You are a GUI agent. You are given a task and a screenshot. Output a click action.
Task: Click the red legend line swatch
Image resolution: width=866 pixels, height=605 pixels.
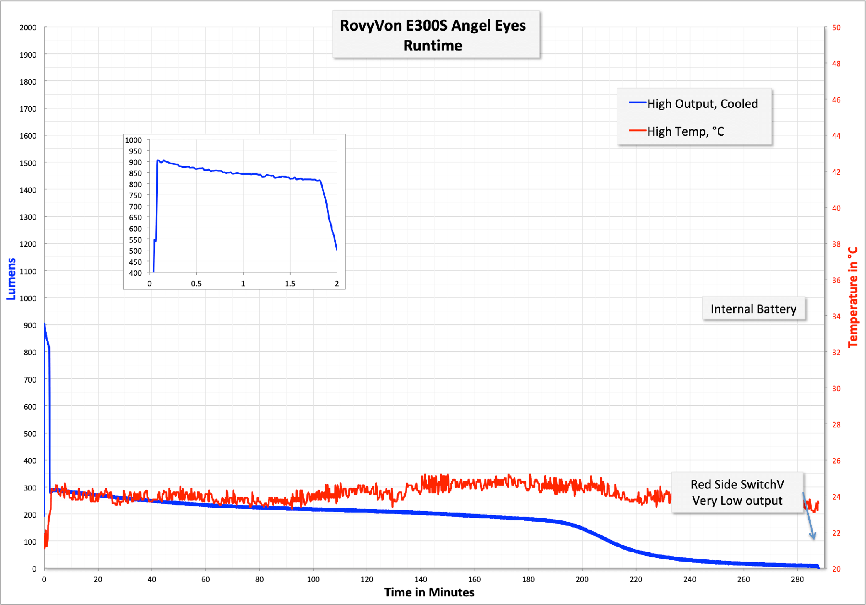click(x=637, y=130)
